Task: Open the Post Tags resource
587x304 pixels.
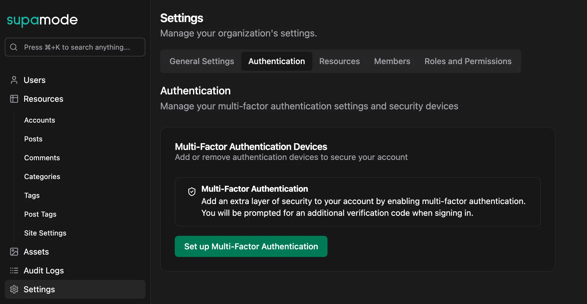Action: (40, 214)
